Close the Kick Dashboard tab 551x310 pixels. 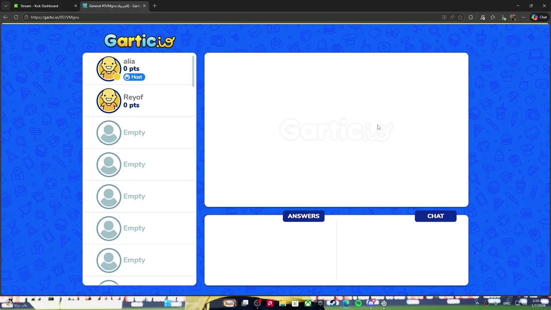[x=75, y=6]
